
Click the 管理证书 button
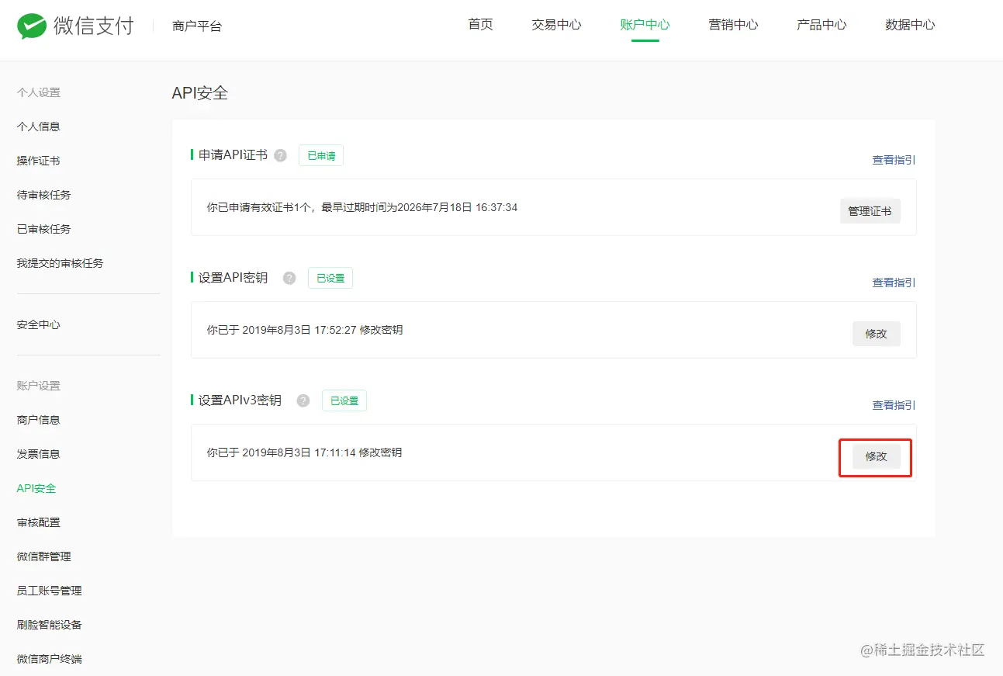coord(870,211)
